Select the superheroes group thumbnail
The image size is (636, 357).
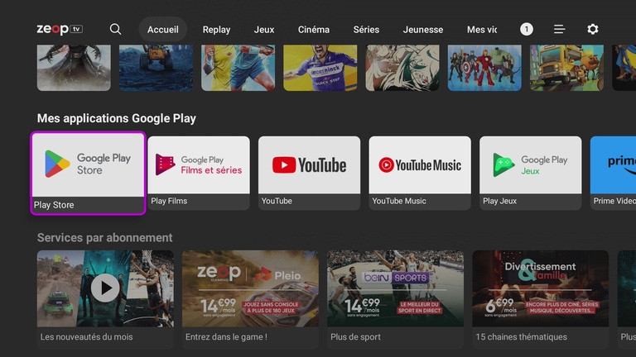tap(484, 68)
